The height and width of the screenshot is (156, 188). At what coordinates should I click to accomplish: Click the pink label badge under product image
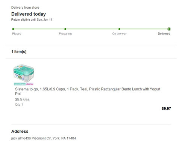click(x=30, y=84)
